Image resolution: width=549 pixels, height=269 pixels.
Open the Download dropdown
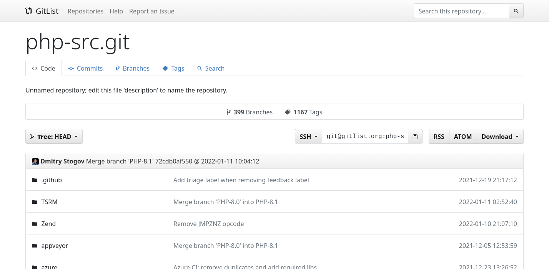(500, 137)
